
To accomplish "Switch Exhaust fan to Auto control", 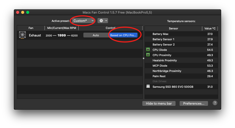I will [96, 35].
